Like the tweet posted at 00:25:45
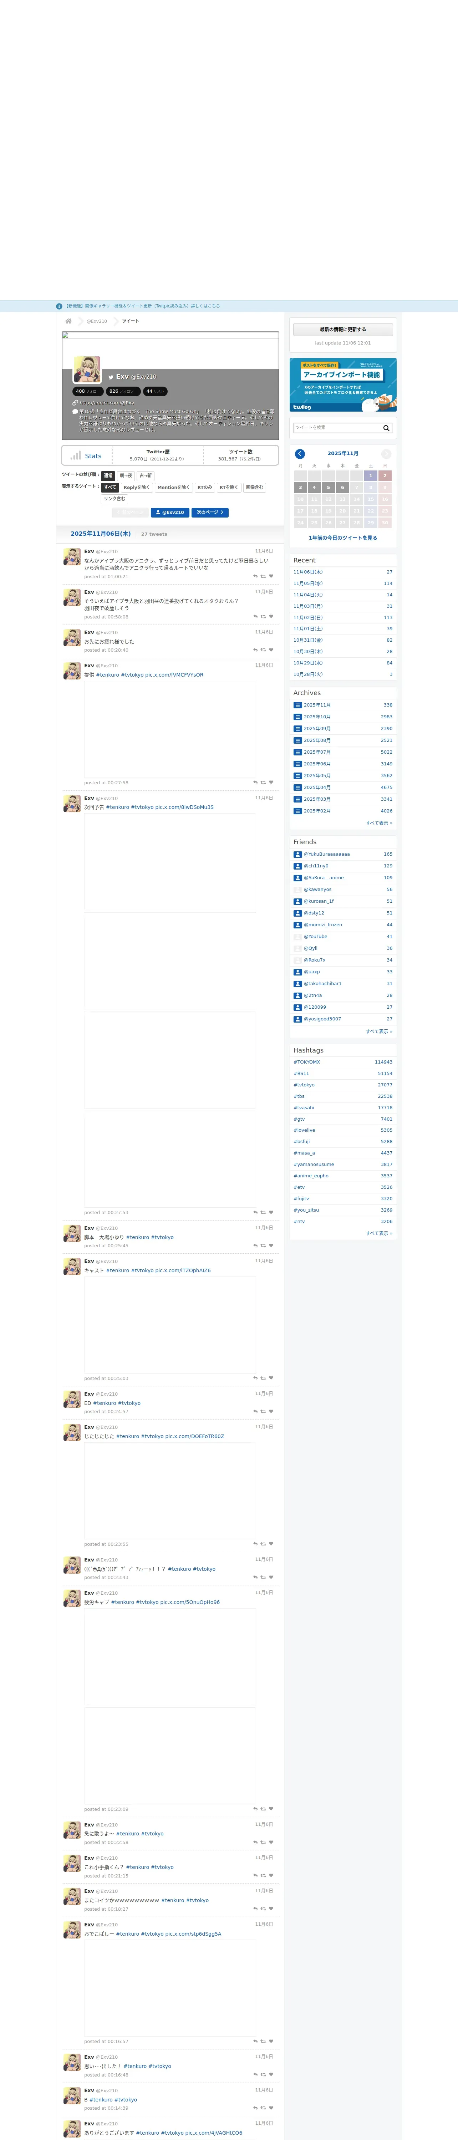The width and height of the screenshot is (458, 2140). 271,1245
